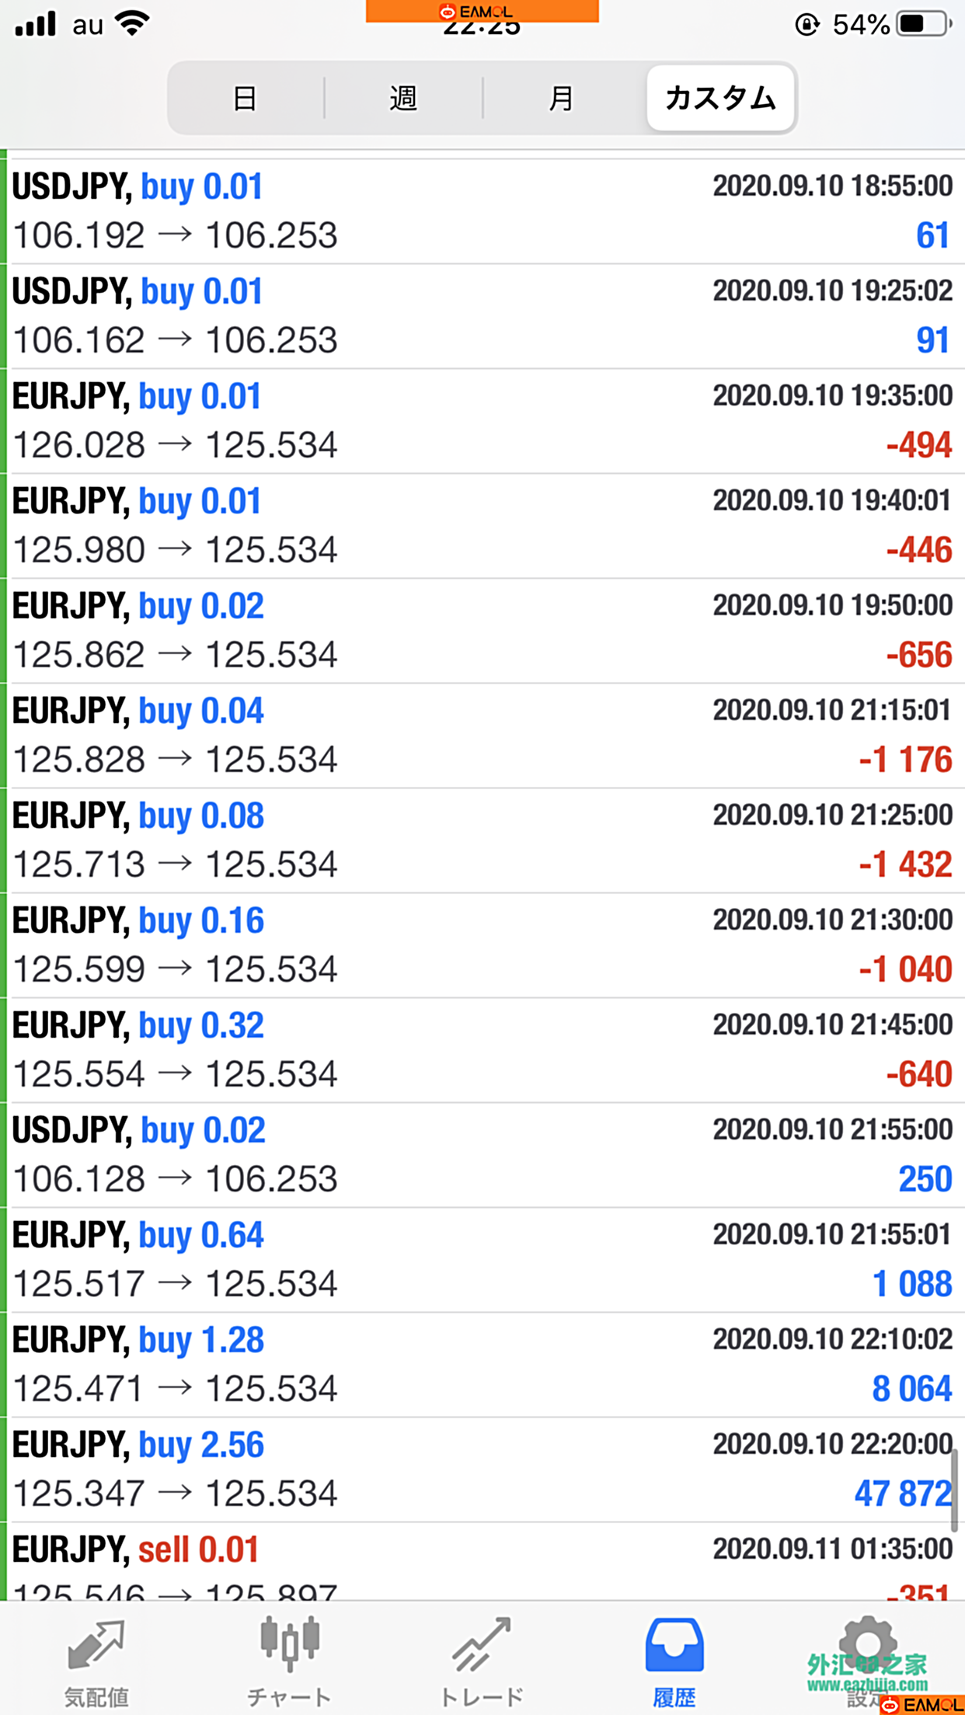Switch to the 日 day period tab
The height and width of the screenshot is (1715, 965).
point(246,99)
